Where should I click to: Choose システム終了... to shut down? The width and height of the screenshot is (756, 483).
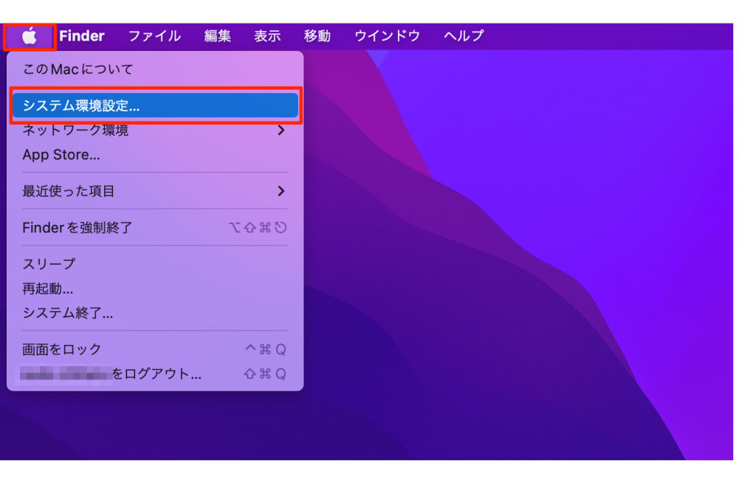(68, 313)
